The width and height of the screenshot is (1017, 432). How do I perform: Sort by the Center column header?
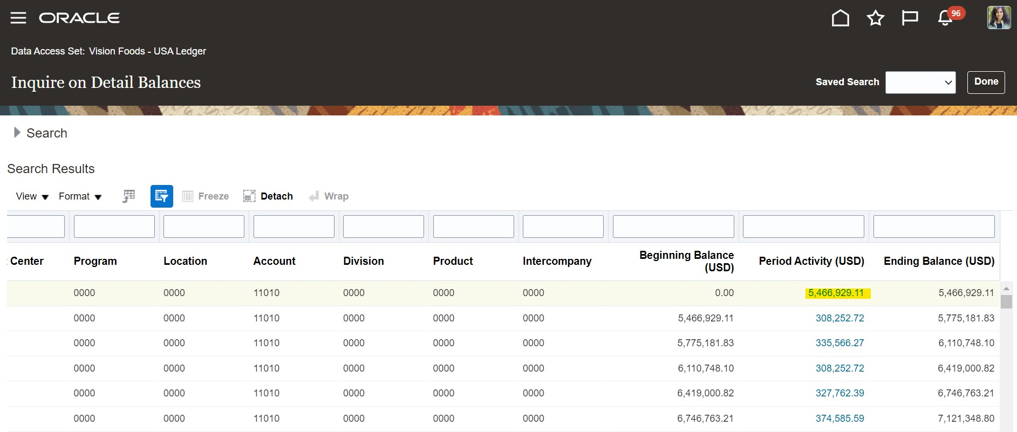pos(26,261)
